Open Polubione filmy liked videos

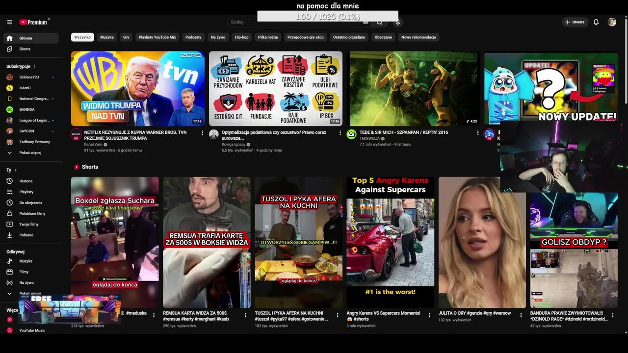pos(31,213)
